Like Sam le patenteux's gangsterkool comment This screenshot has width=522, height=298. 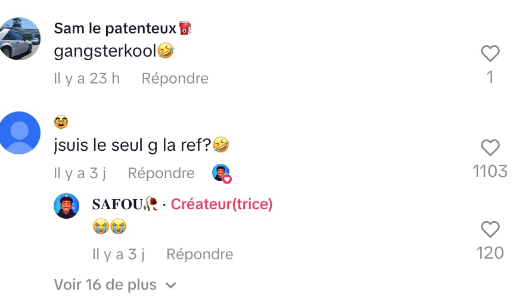pos(490,53)
